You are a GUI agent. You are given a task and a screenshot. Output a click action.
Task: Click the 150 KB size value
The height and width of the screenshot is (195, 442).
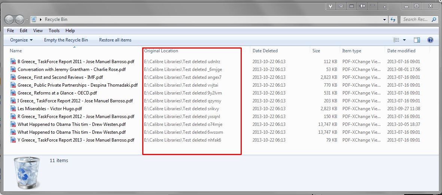pos(330,117)
